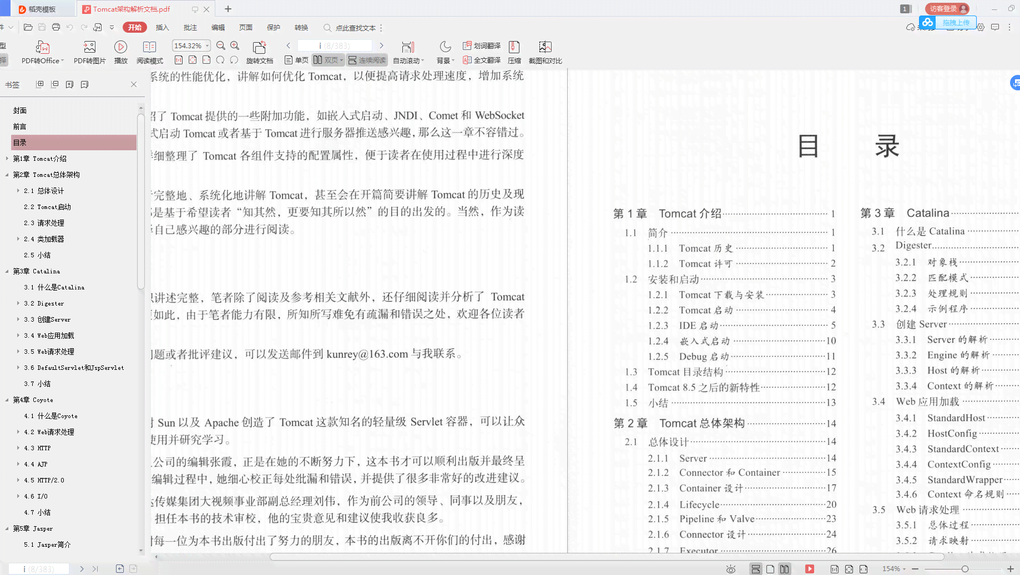Click the zoom minus button in status bar
Viewport: 1020px width, 575px height.
[915, 569]
